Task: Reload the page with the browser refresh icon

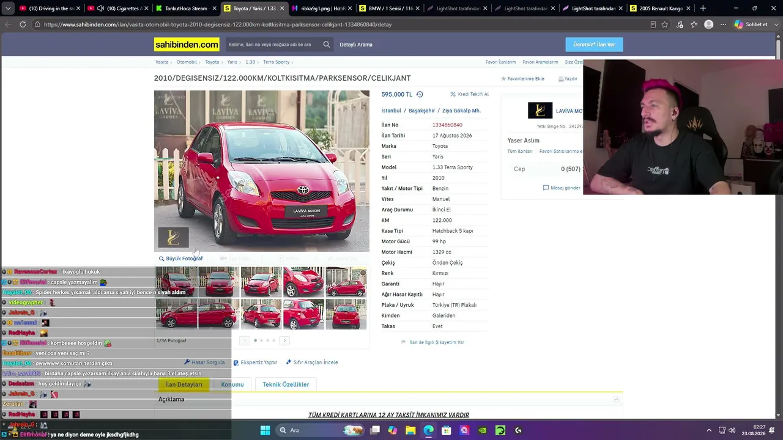Action: click(23, 24)
